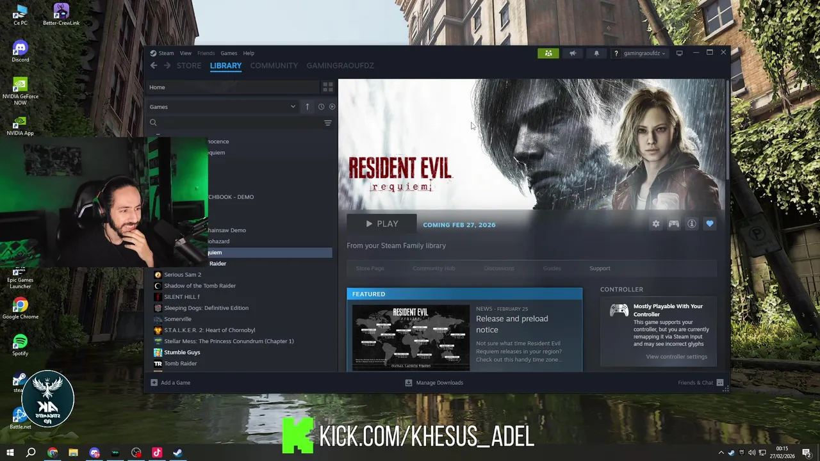Go back with the left arrow
Viewport: 820px width, 461px height.
coord(154,65)
